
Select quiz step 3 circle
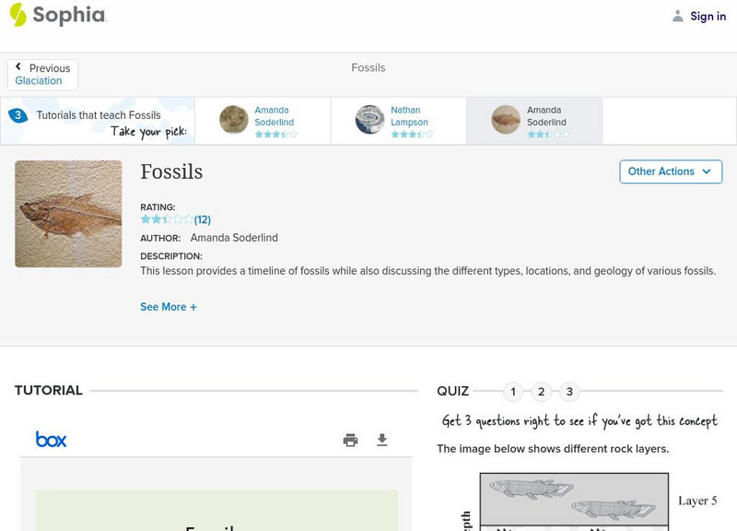coord(569,392)
